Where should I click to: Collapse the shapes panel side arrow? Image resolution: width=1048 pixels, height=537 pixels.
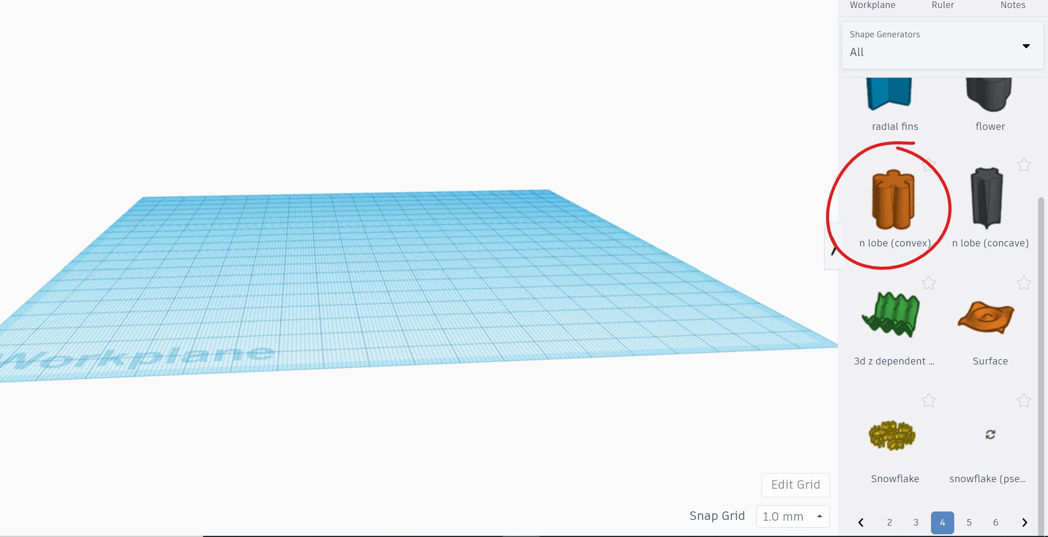coord(833,246)
